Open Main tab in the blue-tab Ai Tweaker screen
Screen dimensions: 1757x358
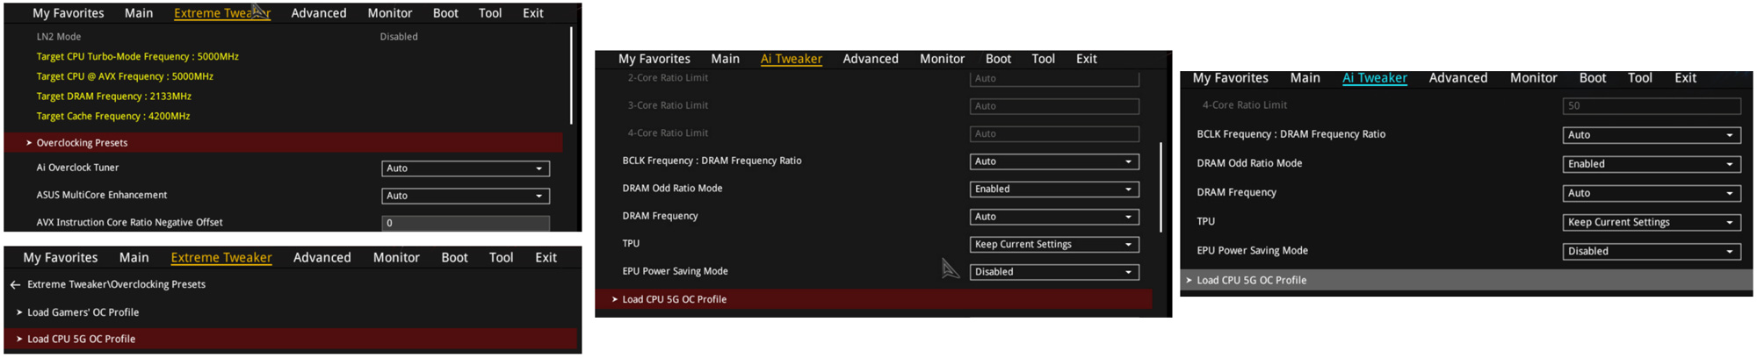tap(1305, 78)
